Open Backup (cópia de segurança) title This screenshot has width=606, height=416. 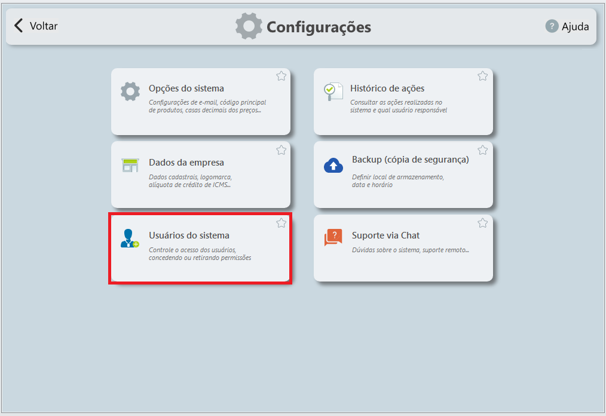point(411,160)
